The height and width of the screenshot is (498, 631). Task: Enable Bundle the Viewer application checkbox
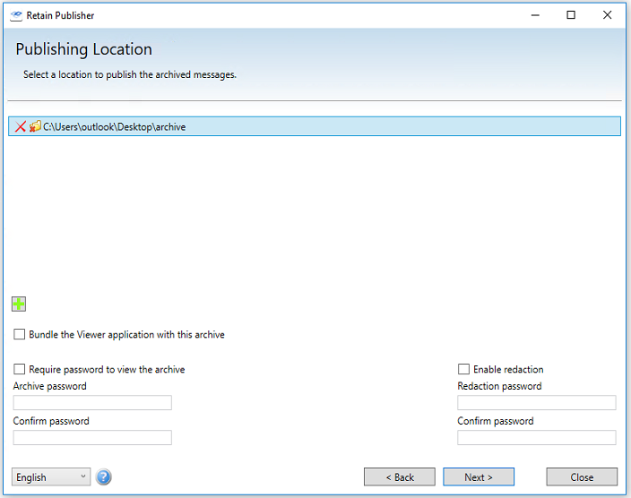pyautogui.click(x=20, y=334)
